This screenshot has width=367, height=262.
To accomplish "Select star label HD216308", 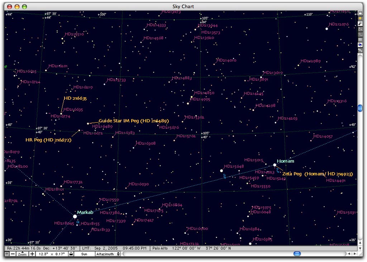I will pos(146,143).
